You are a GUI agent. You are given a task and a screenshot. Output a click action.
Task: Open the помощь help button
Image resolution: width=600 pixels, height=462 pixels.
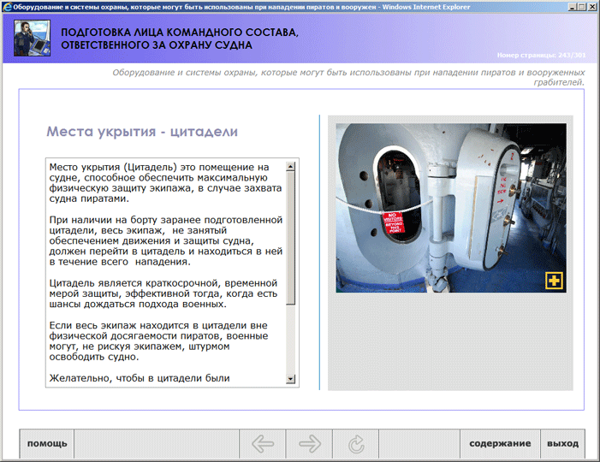point(47,444)
